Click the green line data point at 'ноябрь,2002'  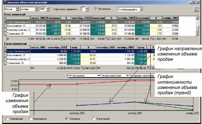[x=193, y=110]
